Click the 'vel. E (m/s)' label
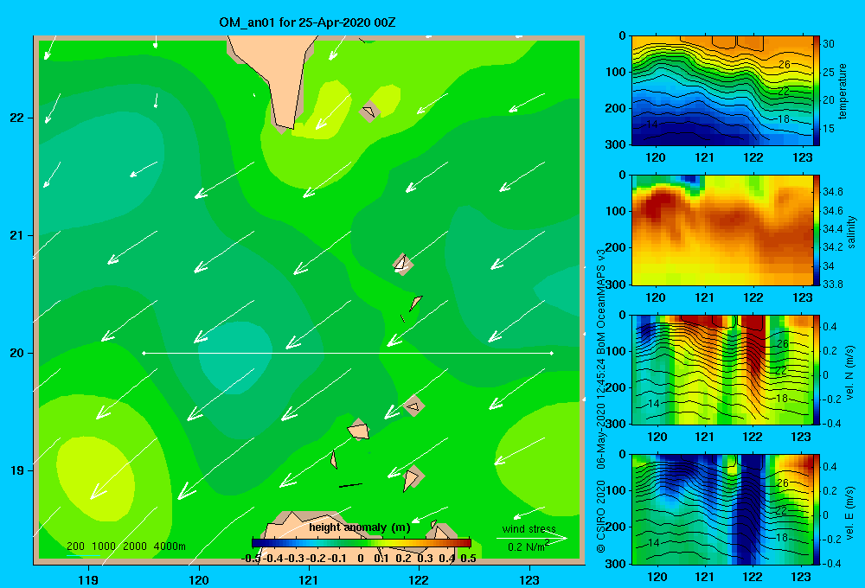The height and width of the screenshot is (588, 865). tap(849, 512)
